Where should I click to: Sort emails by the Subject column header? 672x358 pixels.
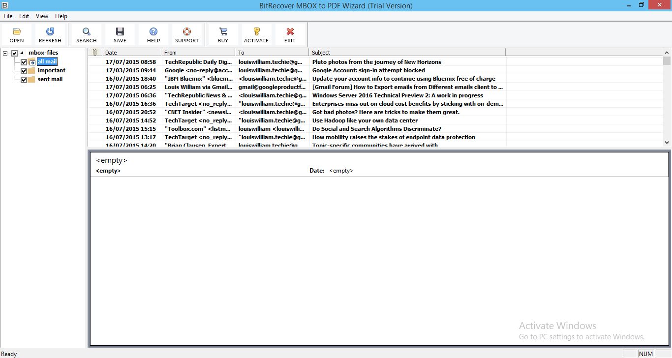click(407, 52)
